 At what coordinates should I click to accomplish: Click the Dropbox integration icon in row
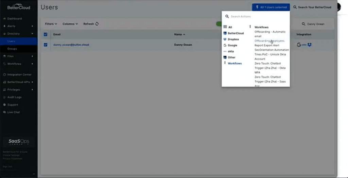pyautogui.click(x=309, y=45)
